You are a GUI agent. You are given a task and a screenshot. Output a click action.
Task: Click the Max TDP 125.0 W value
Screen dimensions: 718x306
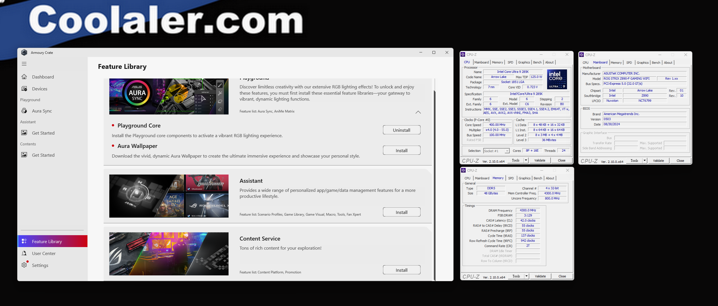tap(536, 77)
